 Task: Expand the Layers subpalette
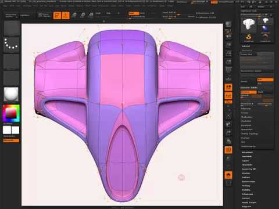point(245,161)
